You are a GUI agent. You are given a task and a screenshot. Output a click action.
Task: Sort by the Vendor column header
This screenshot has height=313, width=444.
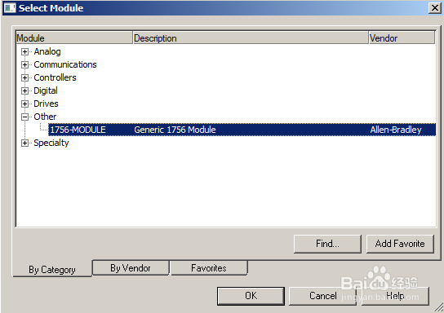[x=402, y=37]
